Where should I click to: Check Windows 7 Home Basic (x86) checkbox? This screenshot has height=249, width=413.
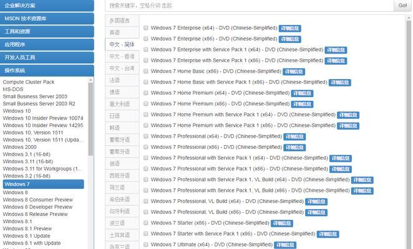(x=145, y=71)
